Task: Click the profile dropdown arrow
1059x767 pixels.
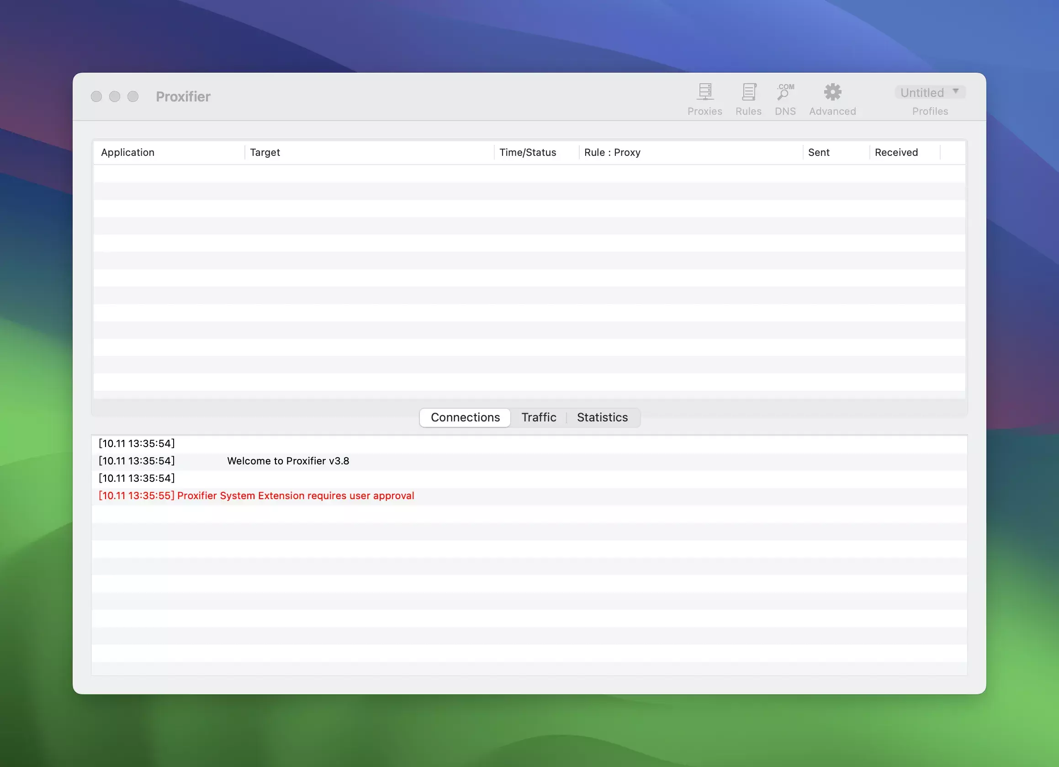Action: click(955, 91)
